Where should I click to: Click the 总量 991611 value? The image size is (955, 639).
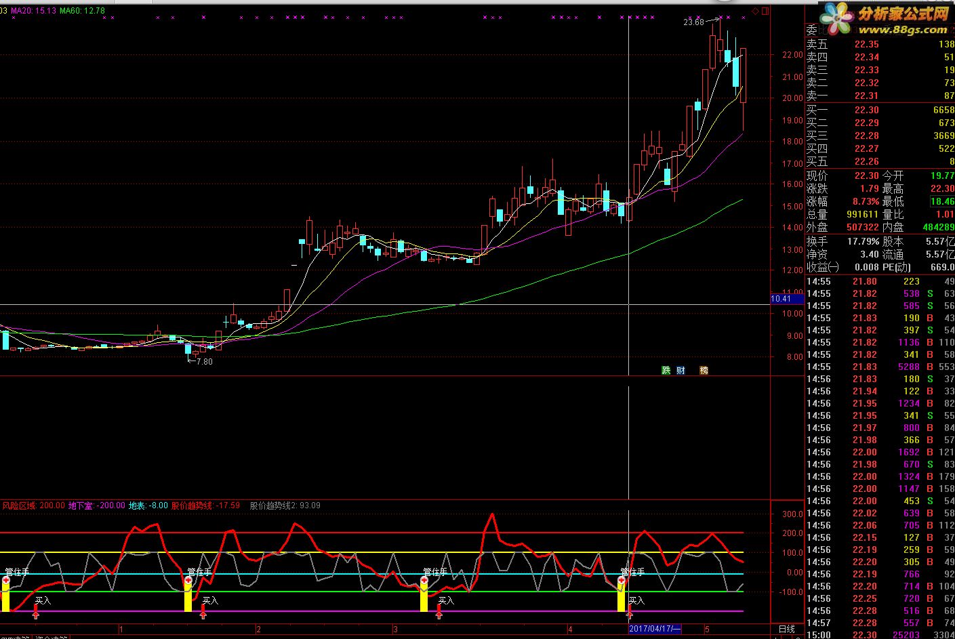tap(862, 214)
